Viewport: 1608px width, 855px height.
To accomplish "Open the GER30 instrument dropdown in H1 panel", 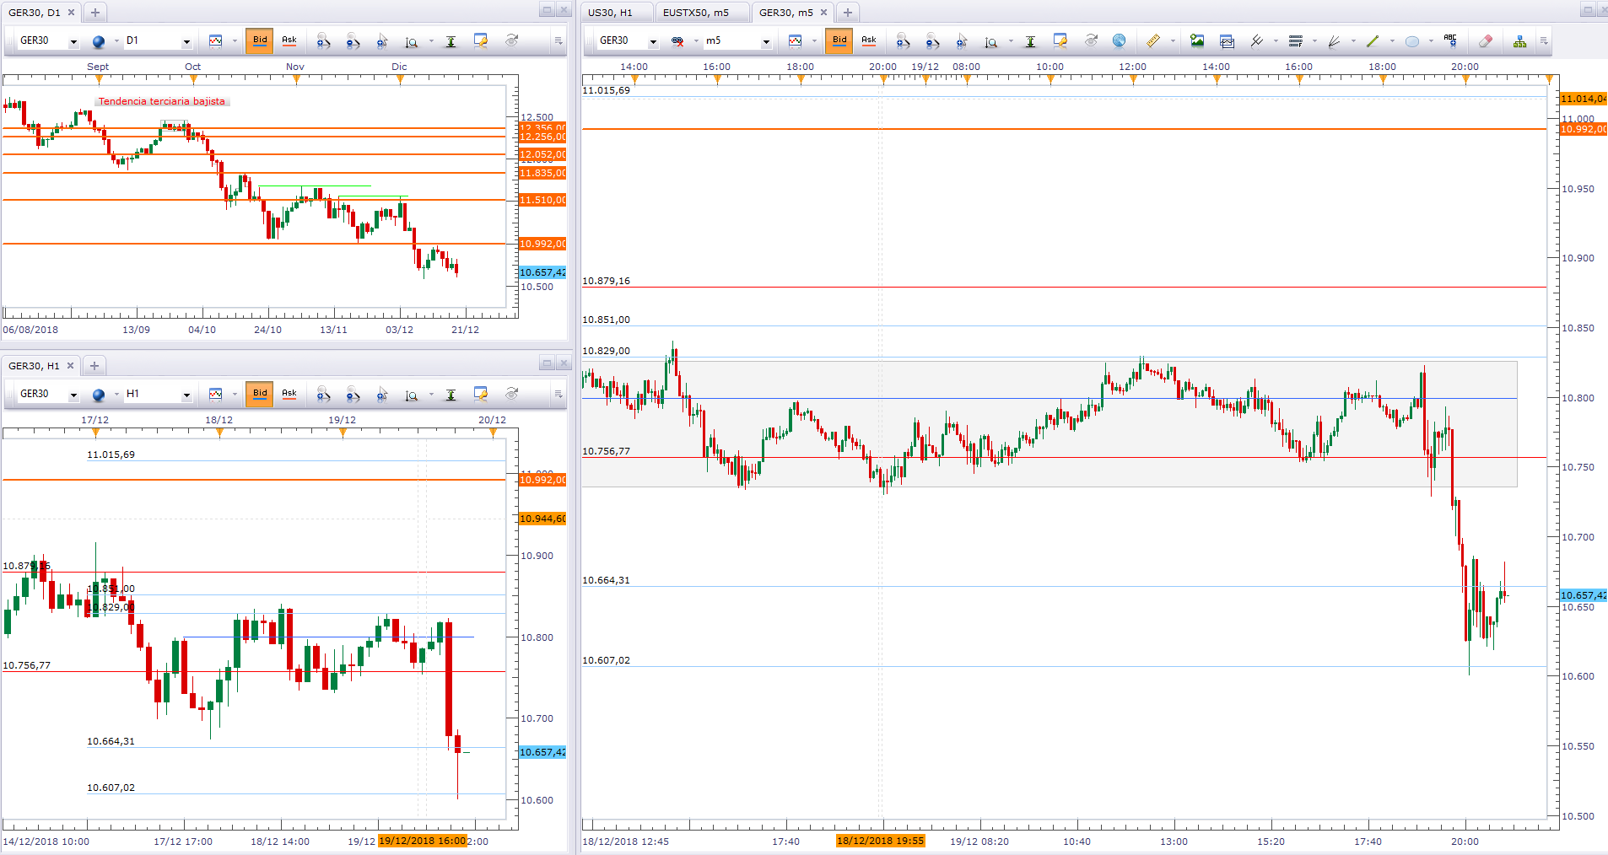I will 73,395.
